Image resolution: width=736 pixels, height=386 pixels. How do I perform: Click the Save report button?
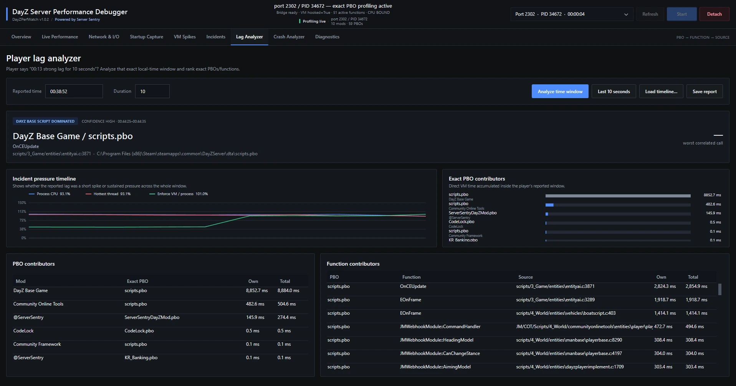pos(705,91)
